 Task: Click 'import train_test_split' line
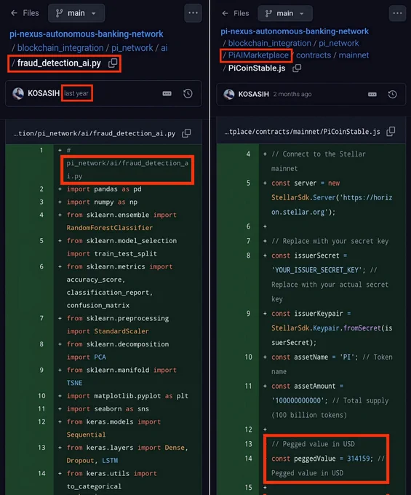[111, 253]
